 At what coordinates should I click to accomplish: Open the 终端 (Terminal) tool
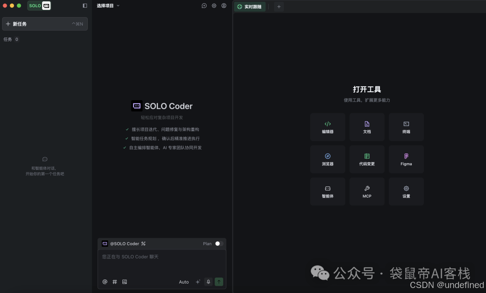pos(406,127)
